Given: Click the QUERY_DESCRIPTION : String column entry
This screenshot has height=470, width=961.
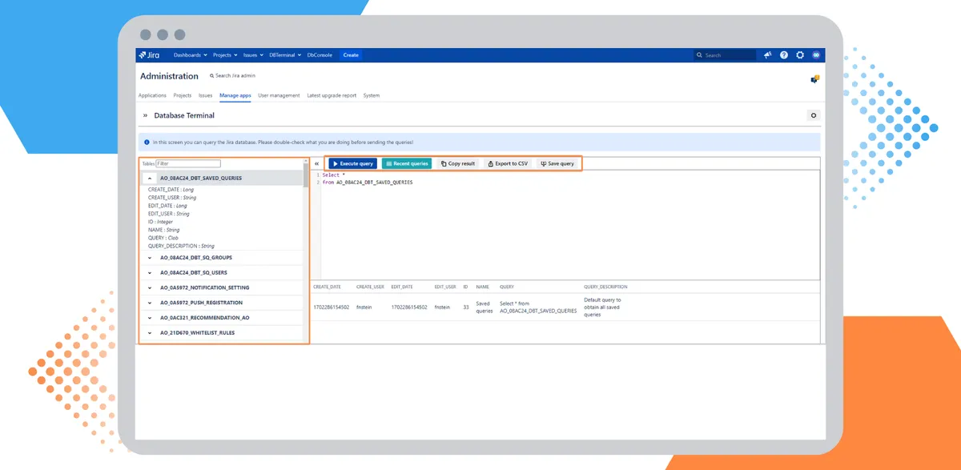Looking at the screenshot, I should [181, 246].
